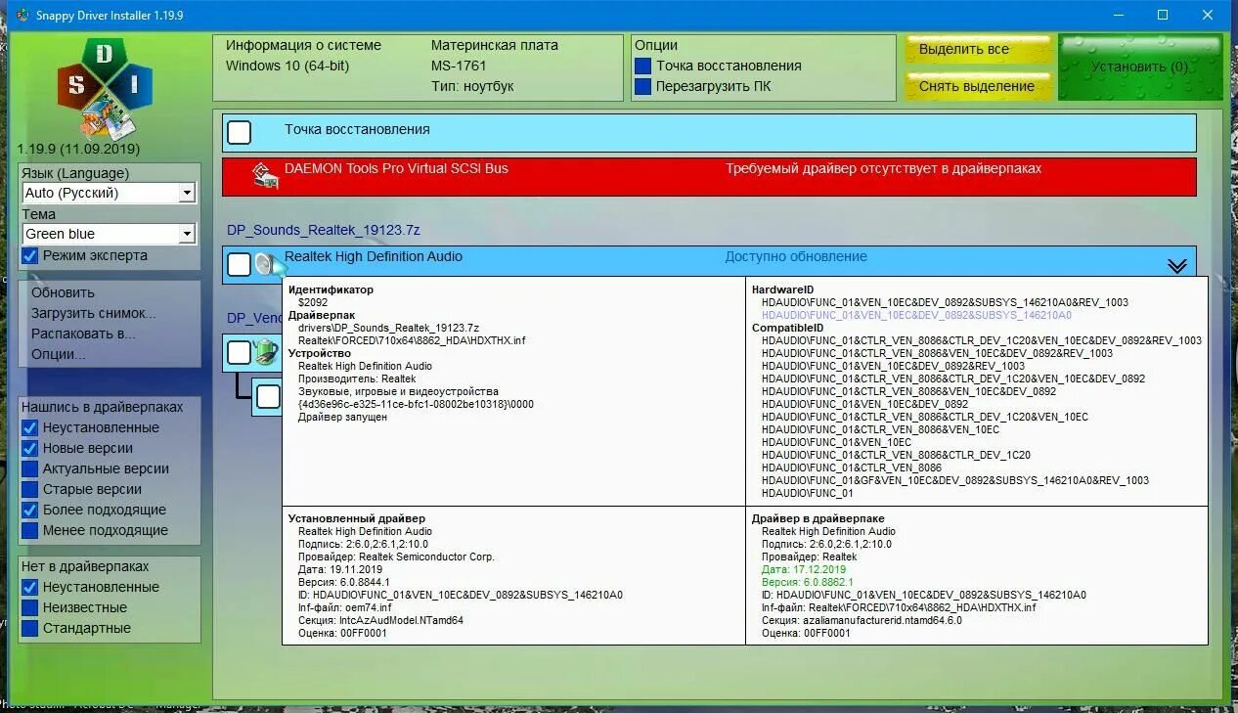Click the MS-1761 motherboard text
The height and width of the screenshot is (713, 1238).
click(459, 66)
